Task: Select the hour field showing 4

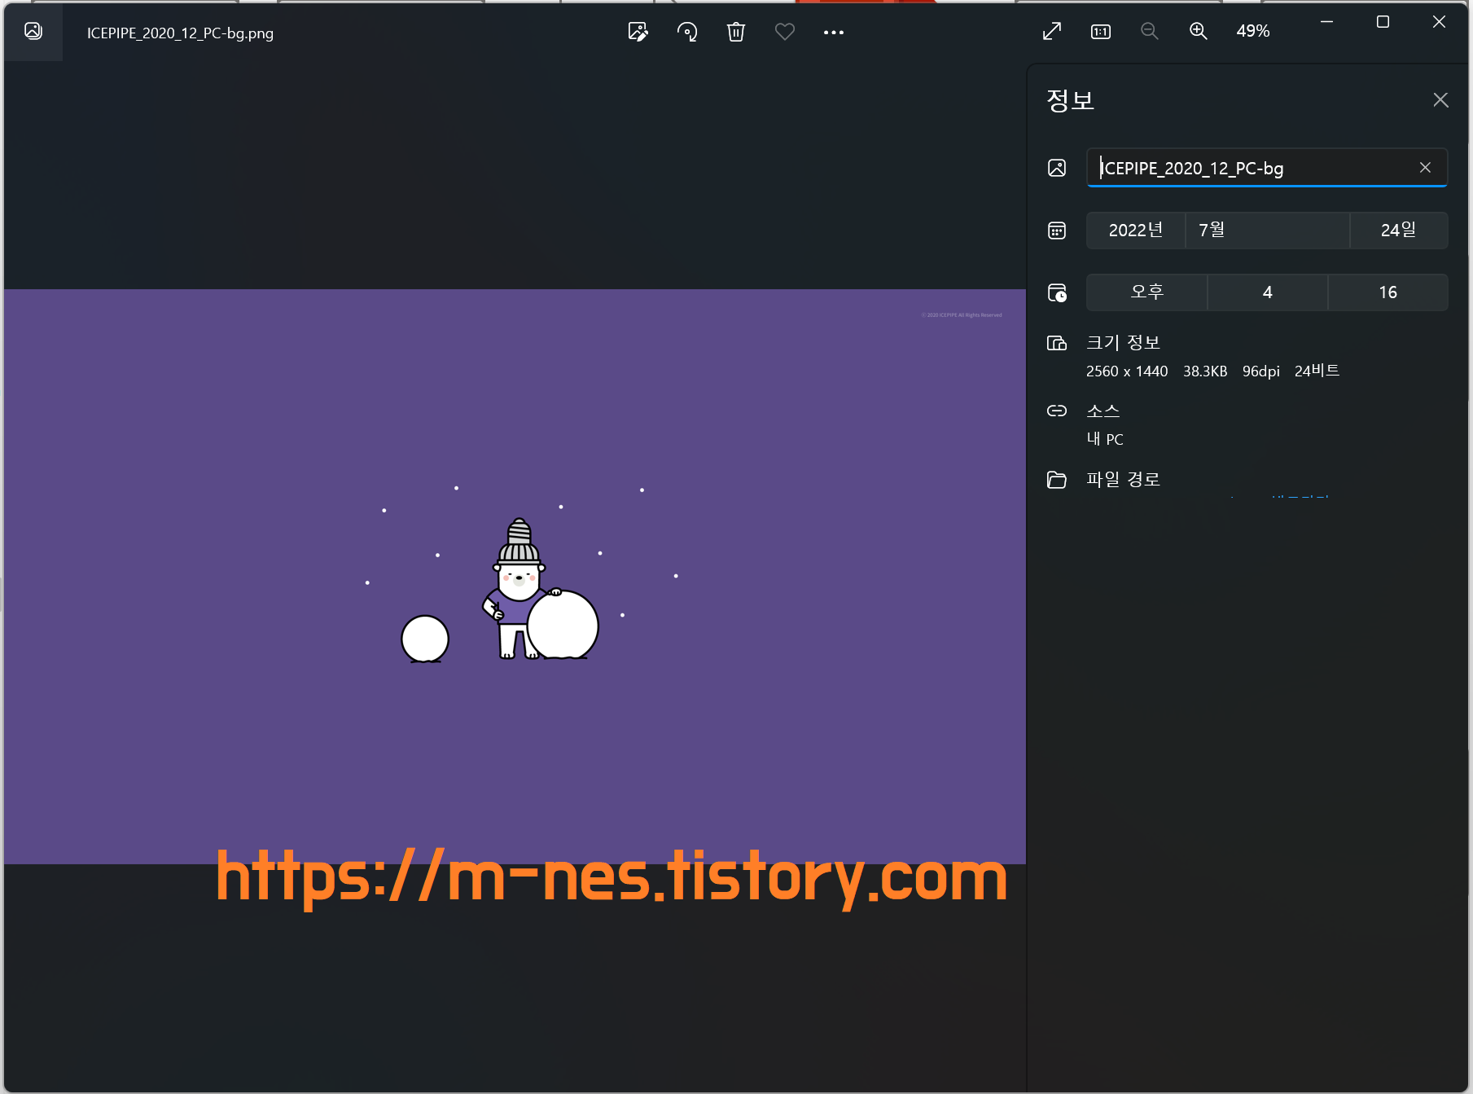Action: coord(1267,292)
